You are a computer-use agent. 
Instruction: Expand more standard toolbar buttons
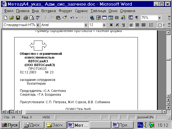point(169,18)
